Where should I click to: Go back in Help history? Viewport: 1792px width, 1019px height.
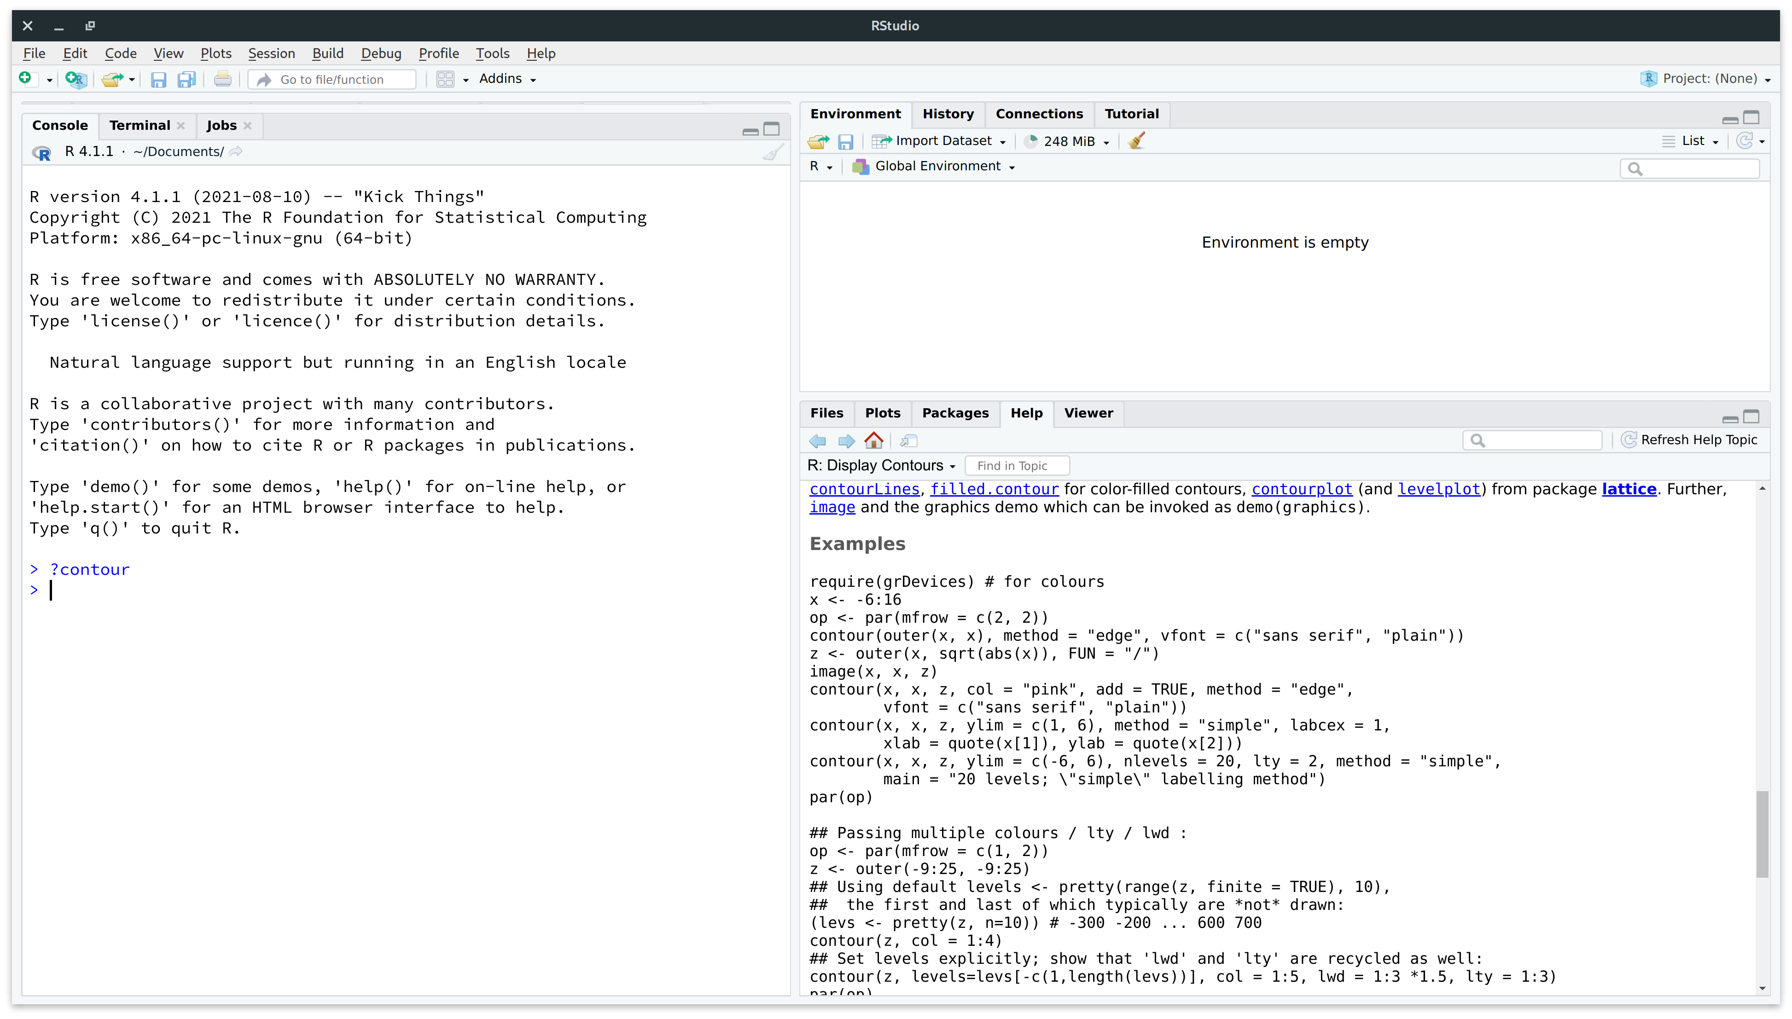pos(818,441)
